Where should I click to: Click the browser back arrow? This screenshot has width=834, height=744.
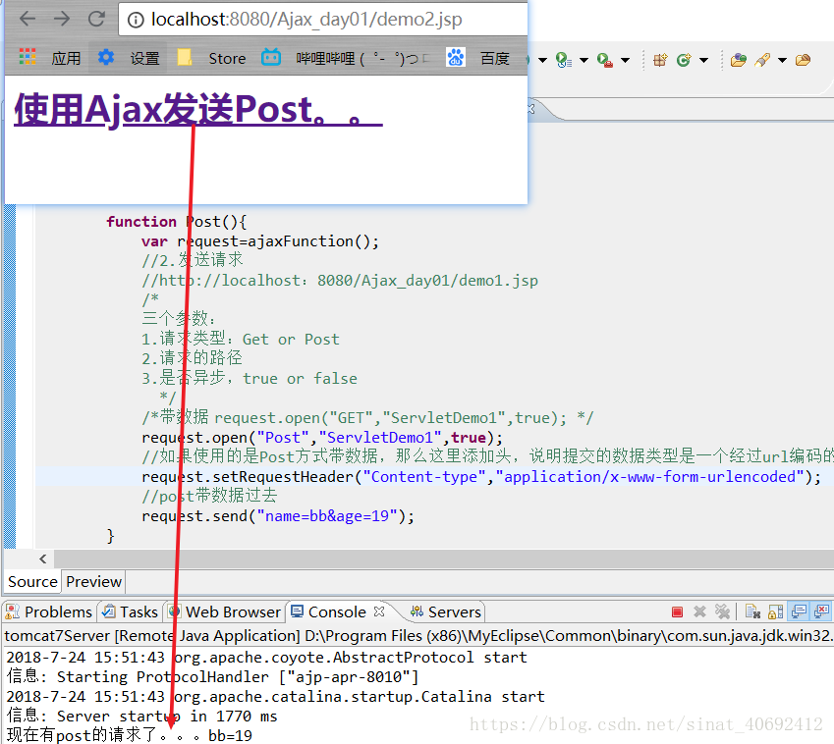[x=28, y=19]
